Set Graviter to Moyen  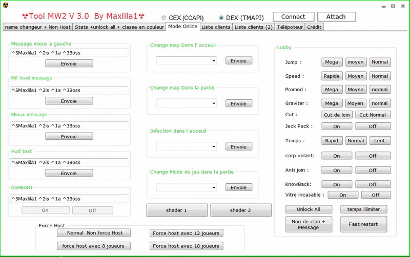(x=356, y=103)
